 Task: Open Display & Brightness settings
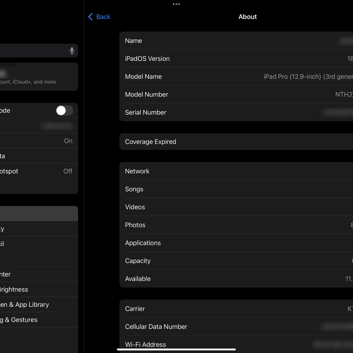39,289
